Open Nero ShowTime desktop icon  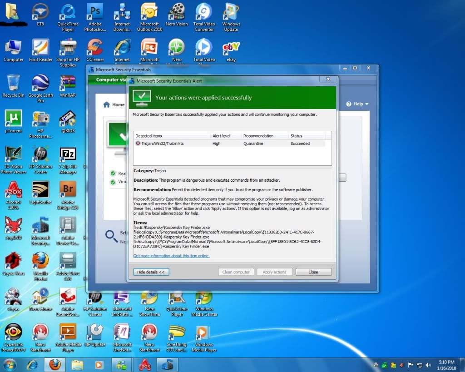[x=149, y=303]
